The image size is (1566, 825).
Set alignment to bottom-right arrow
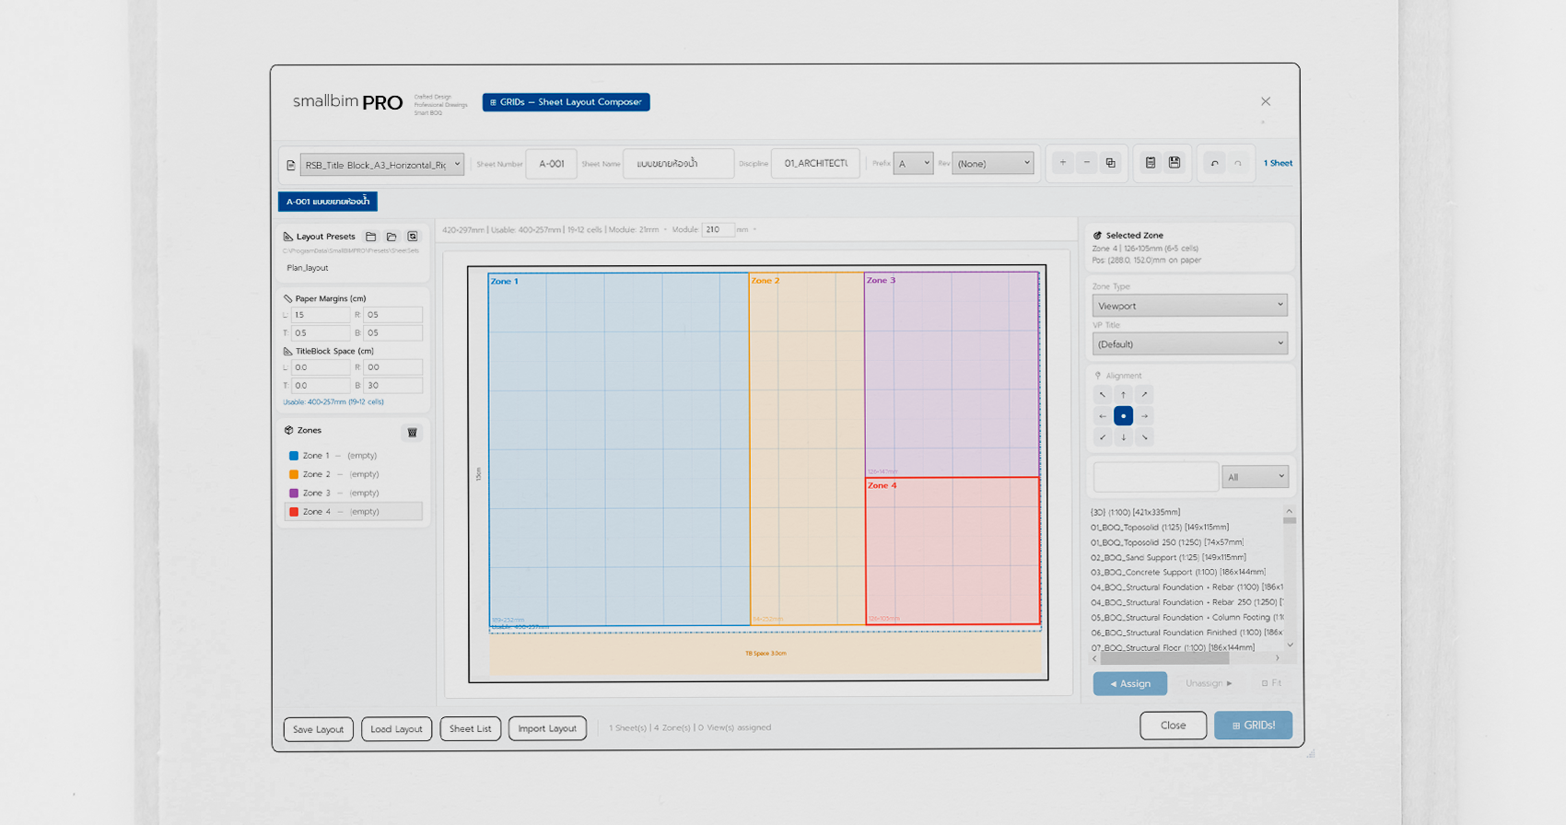[x=1145, y=437]
